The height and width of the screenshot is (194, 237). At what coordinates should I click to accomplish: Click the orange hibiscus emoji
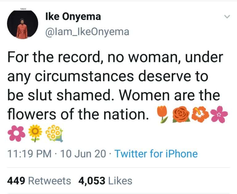[199, 115]
